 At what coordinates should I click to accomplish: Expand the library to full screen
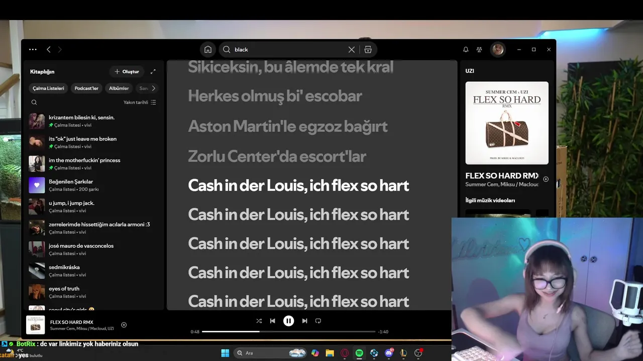(x=153, y=72)
